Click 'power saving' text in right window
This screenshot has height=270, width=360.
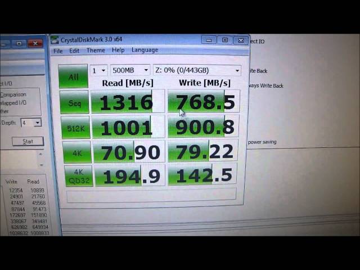[x=262, y=142]
